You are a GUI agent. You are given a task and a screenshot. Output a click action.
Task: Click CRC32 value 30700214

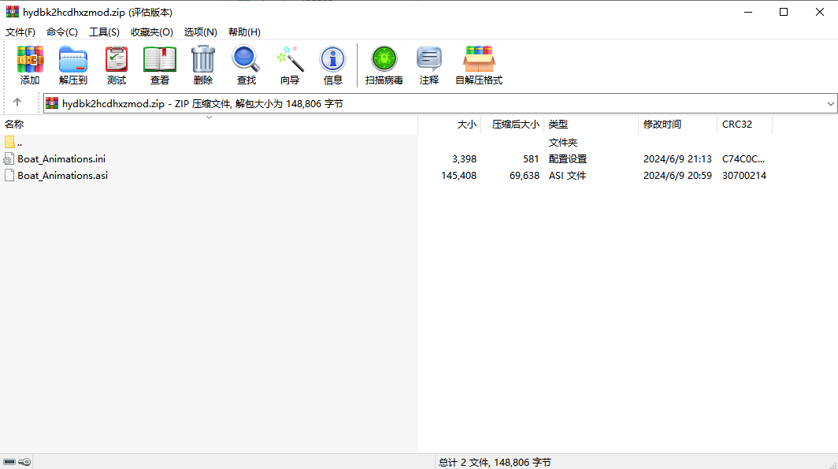point(744,176)
